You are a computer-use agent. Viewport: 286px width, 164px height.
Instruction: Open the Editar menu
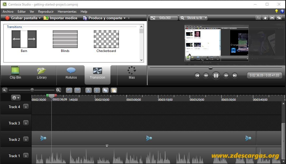pos(22,12)
